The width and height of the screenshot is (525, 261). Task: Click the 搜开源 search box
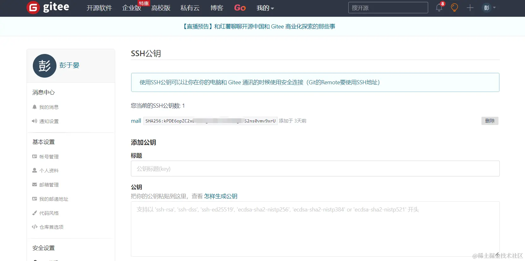[x=388, y=8]
